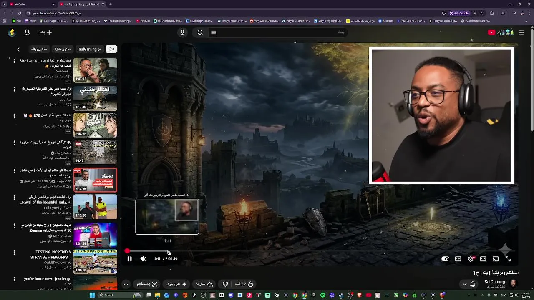The height and width of the screenshot is (300, 534).
Task: Select the 'الكل' filter chip
Action: tap(111, 49)
